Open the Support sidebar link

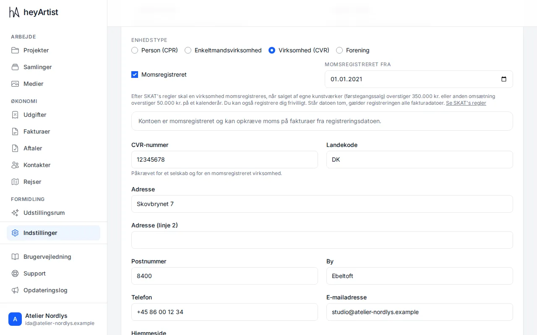tap(53, 273)
